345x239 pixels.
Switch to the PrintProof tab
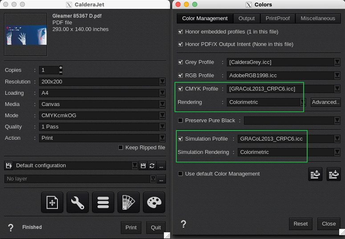(277, 18)
